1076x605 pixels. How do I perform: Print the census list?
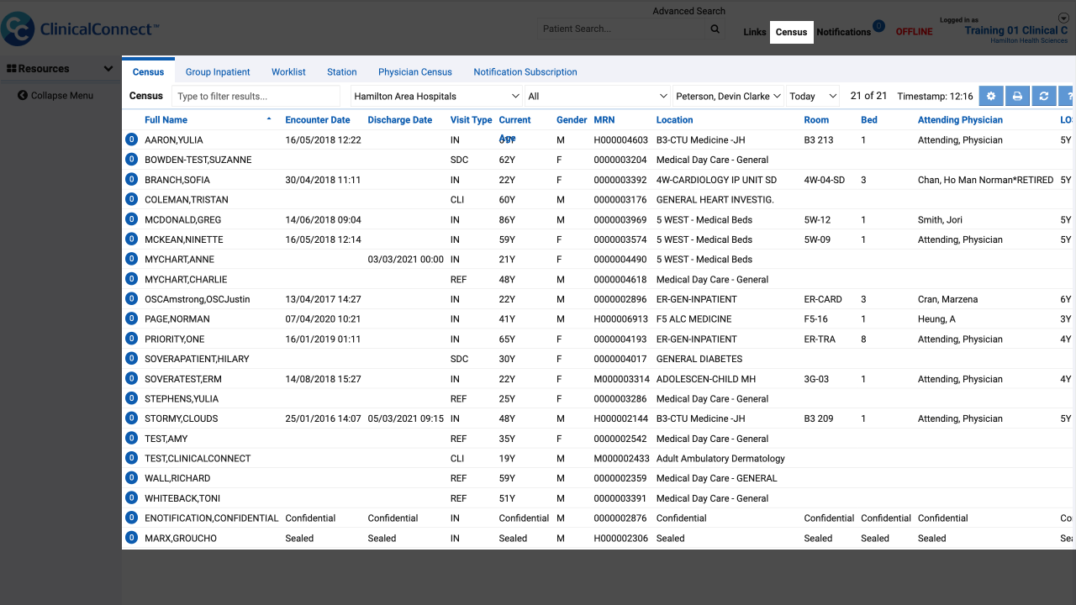click(1017, 96)
